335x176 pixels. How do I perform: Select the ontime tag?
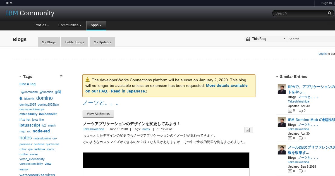39,144
